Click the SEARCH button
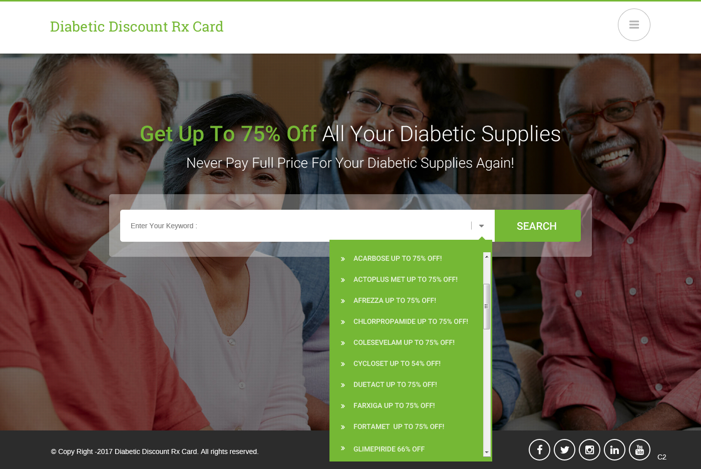701x469 pixels. [x=537, y=226]
